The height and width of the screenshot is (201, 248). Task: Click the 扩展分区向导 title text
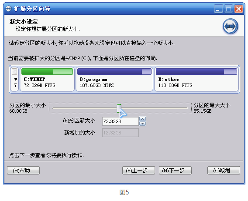click(32, 9)
